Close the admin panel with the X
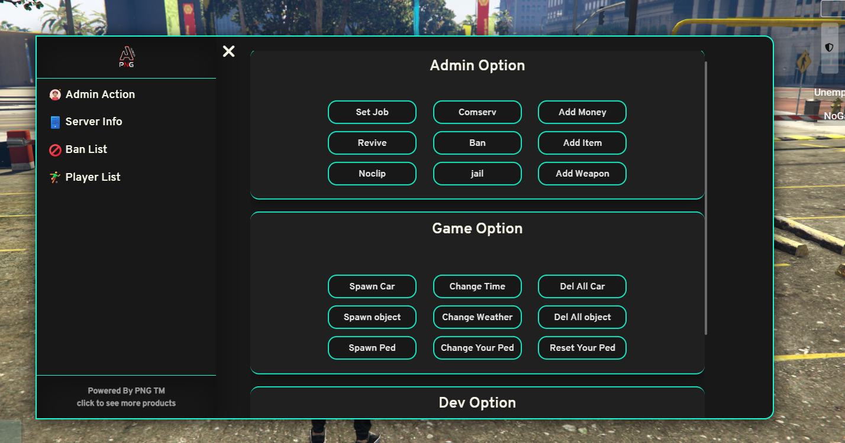 [x=228, y=51]
